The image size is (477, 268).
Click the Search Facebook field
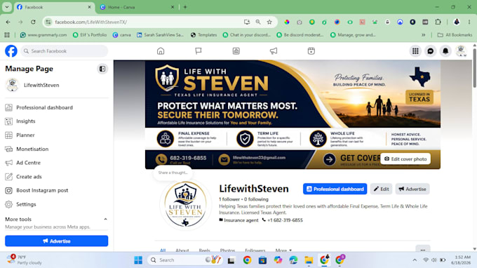coord(65,51)
